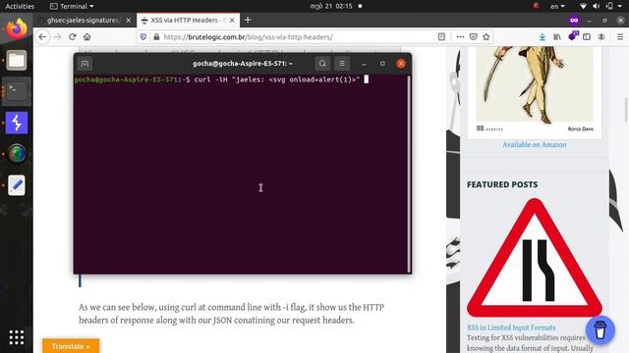Viewport: 629px width, 353px height.
Task: Click the purple extension icon in toolbar
Action: coord(572,36)
